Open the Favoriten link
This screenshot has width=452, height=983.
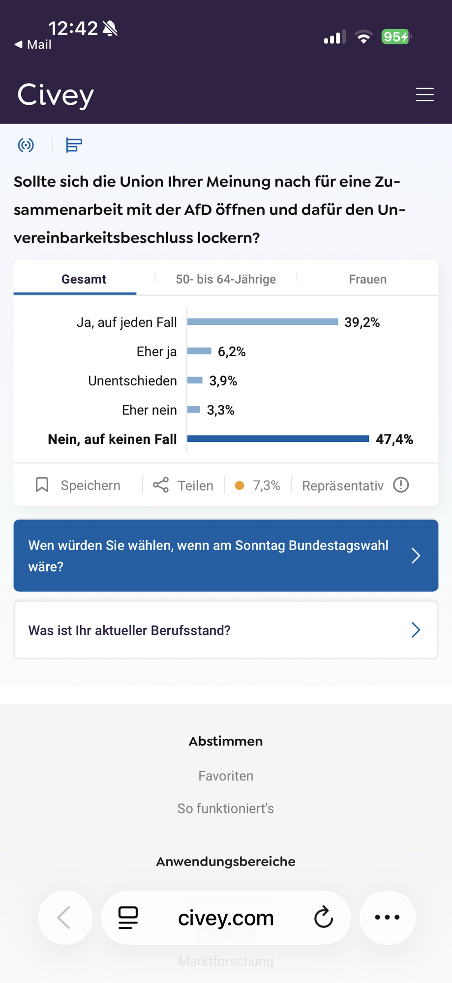226,776
